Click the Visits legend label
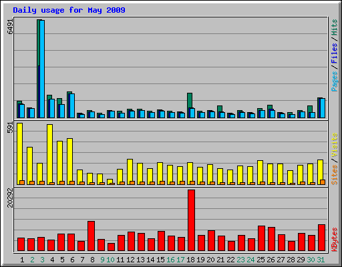342x267 pixels. click(x=334, y=145)
